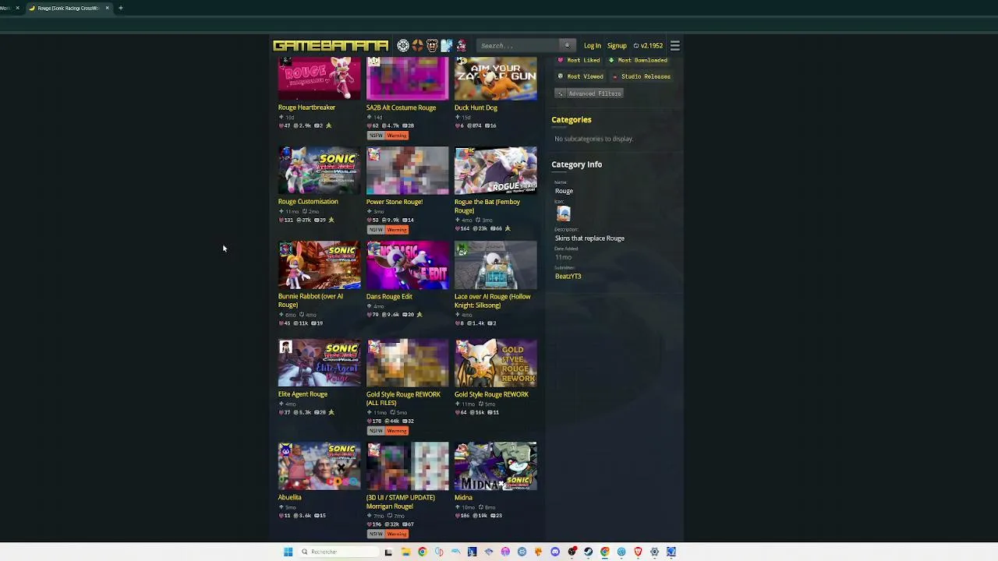Open Power Stone Rouge! mod title
This screenshot has width=998, height=561.
point(395,202)
